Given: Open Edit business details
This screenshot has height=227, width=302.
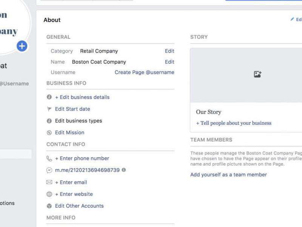Looking at the screenshot, I should pos(82,97).
